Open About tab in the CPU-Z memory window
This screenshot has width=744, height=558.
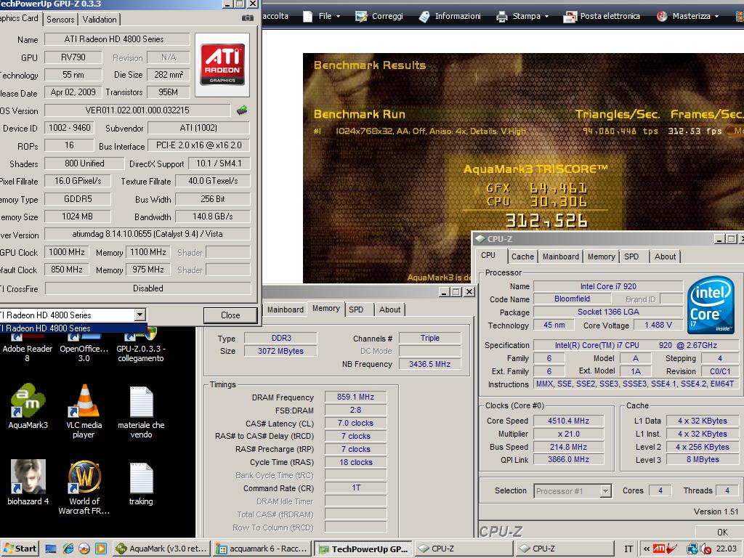tap(389, 310)
